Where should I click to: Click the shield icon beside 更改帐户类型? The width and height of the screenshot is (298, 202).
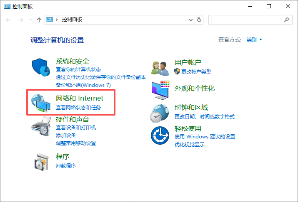click(x=177, y=71)
